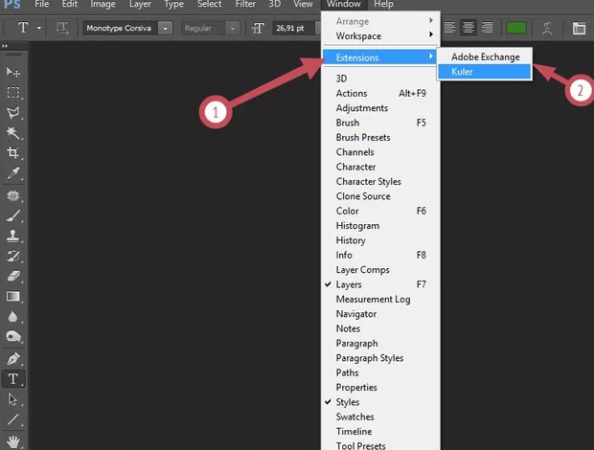Screen dimensions: 594x450
Task: Choose Actions in Window menu
Action: (x=380, y=93)
